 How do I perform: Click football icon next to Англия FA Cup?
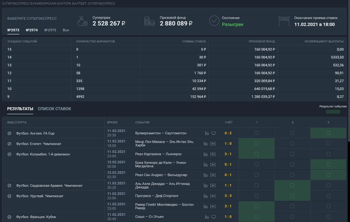click(9, 133)
